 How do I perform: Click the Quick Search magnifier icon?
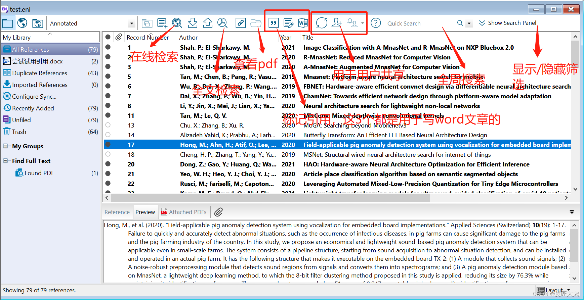point(460,23)
